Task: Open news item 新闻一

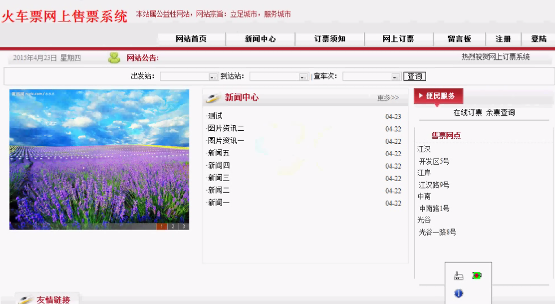Action: [x=219, y=202]
